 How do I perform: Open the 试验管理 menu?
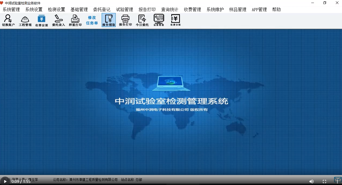point(125,9)
